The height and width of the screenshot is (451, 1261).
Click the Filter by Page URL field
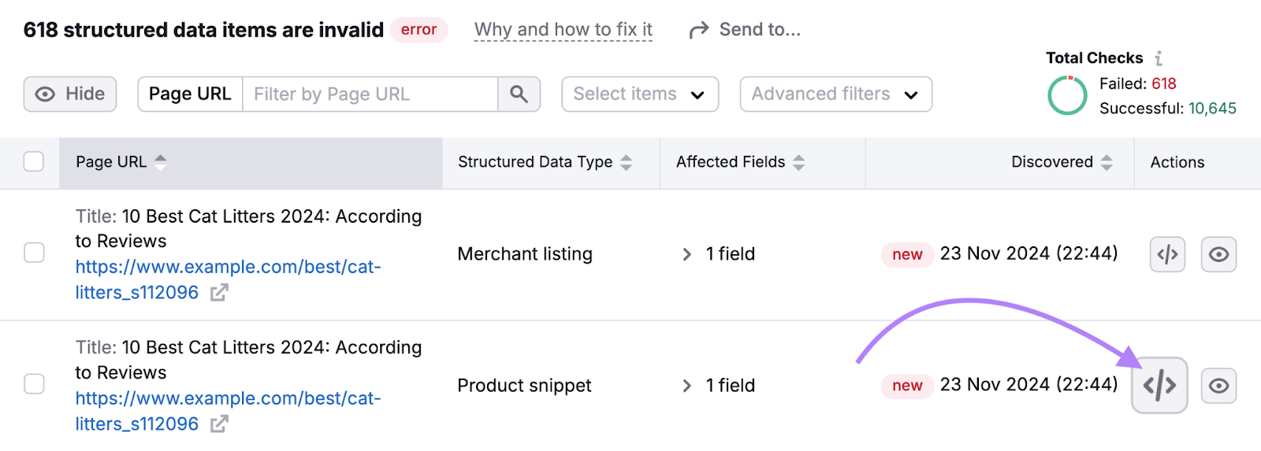370,94
